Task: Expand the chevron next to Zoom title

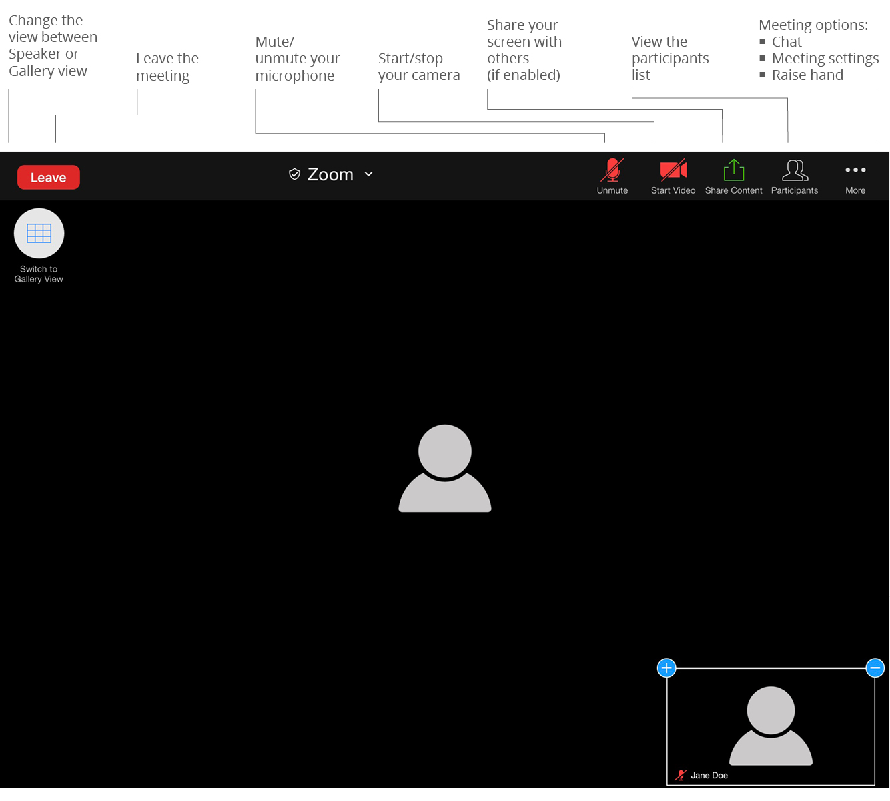Action: pyautogui.click(x=369, y=174)
